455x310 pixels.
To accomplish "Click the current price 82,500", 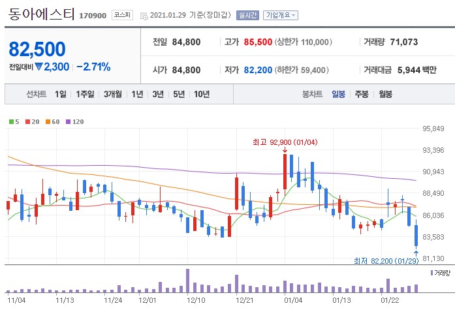I will 37,49.
